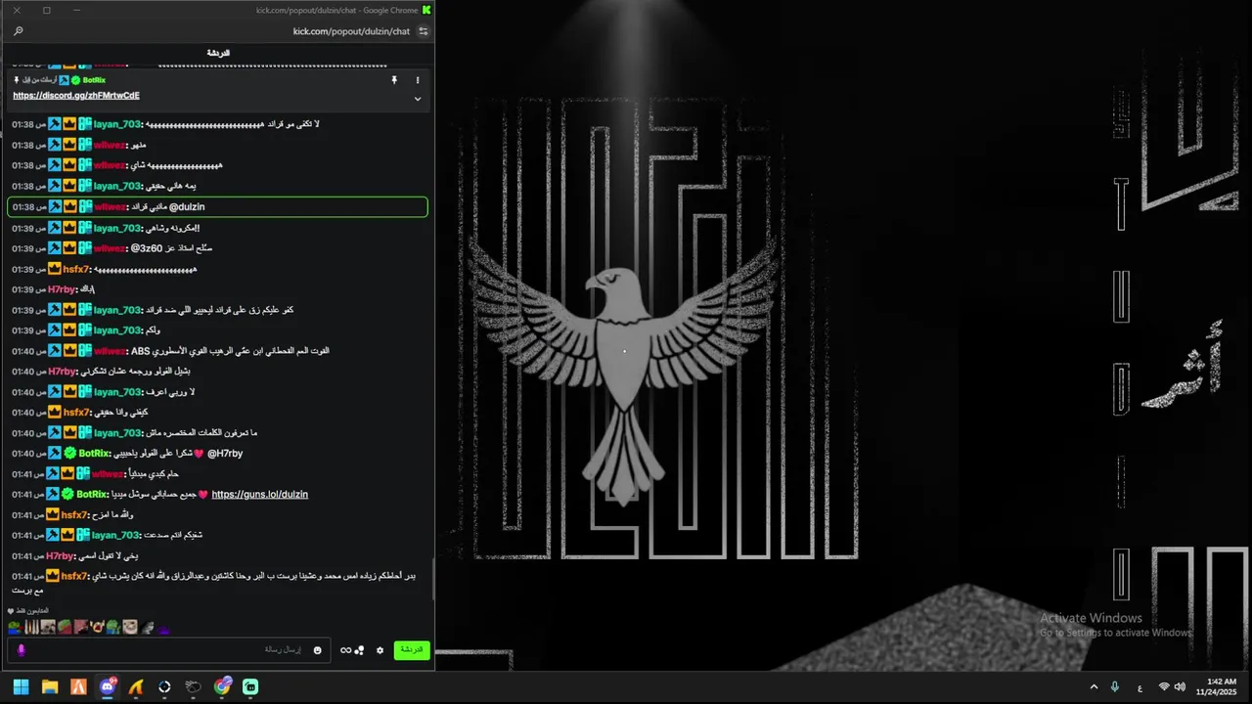Expand the pinned BotRix message chevron

pyautogui.click(x=418, y=99)
